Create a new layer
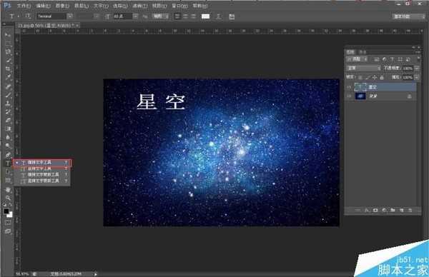Image resolution: width=429 pixels, height=277 pixels. point(401,210)
